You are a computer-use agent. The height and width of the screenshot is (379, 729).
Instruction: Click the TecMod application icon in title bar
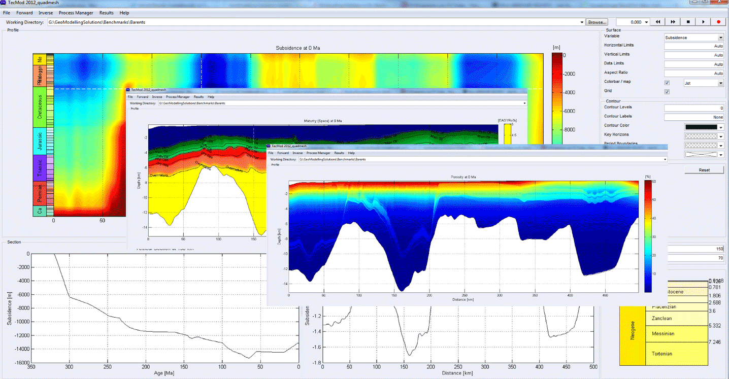(x=4, y=3)
